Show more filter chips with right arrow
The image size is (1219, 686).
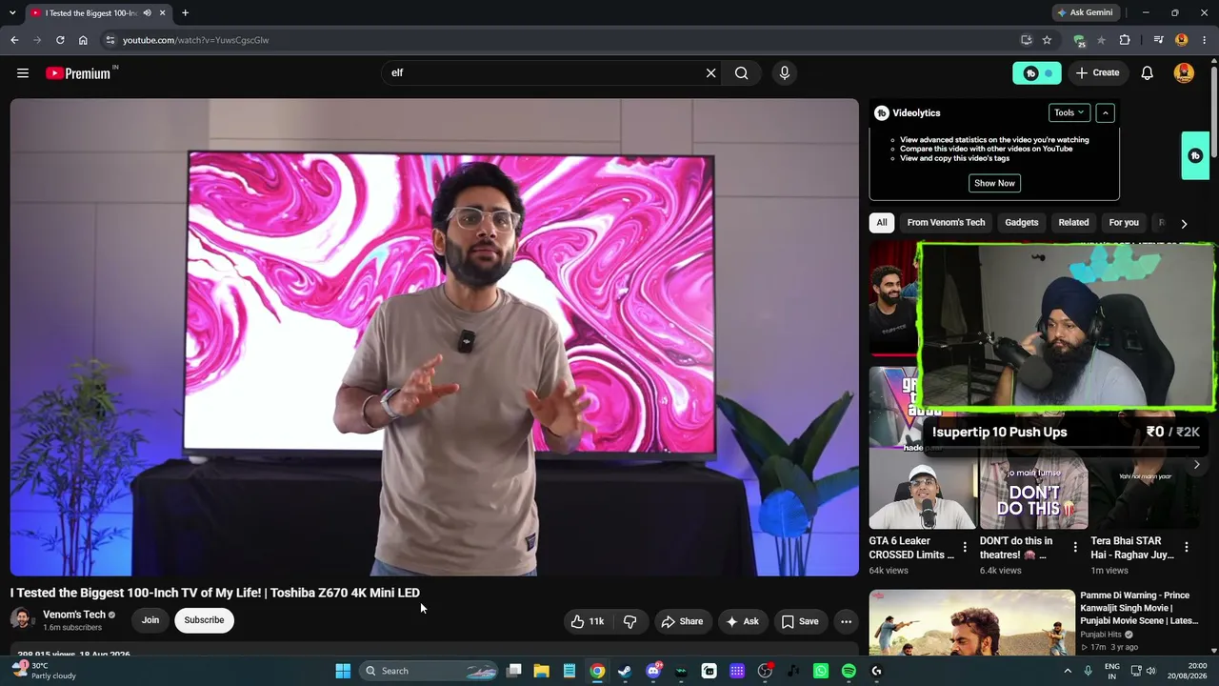pyautogui.click(x=1184, y=224)
